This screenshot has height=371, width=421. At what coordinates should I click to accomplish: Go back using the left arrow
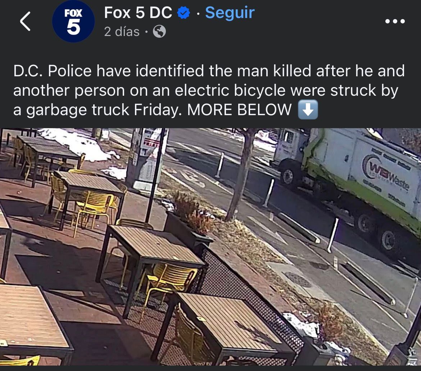[x=25, y=21]
